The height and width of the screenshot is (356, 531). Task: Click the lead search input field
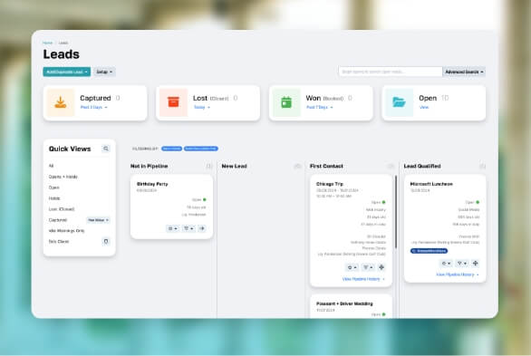pyautogui.click(x=391, y=72)
